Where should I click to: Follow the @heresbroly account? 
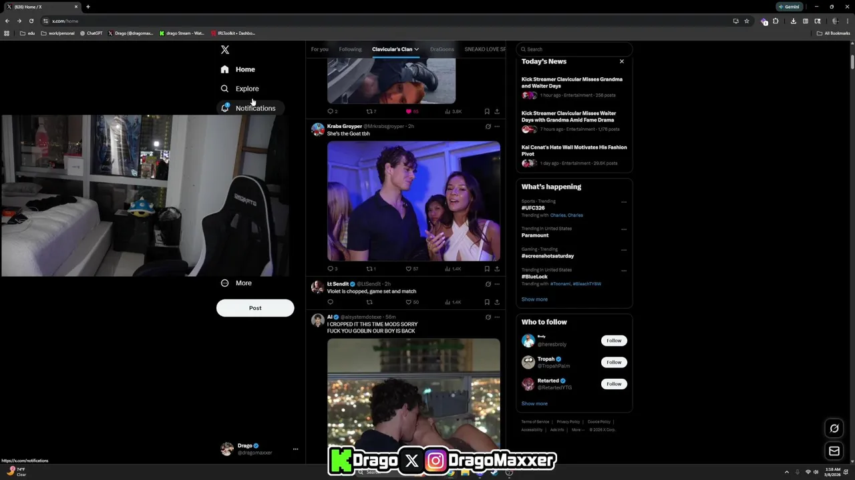click(x=614, y=341)
